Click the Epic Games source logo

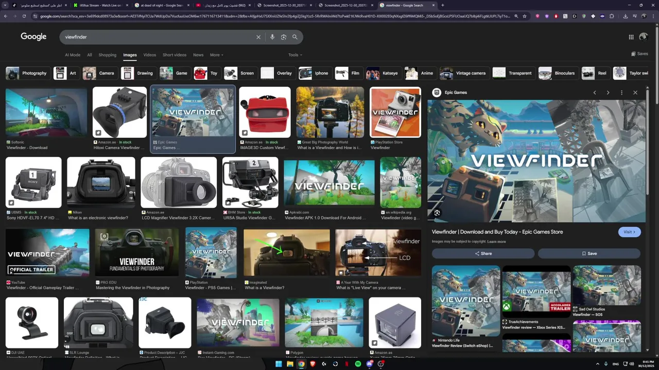tap(437, 92)
